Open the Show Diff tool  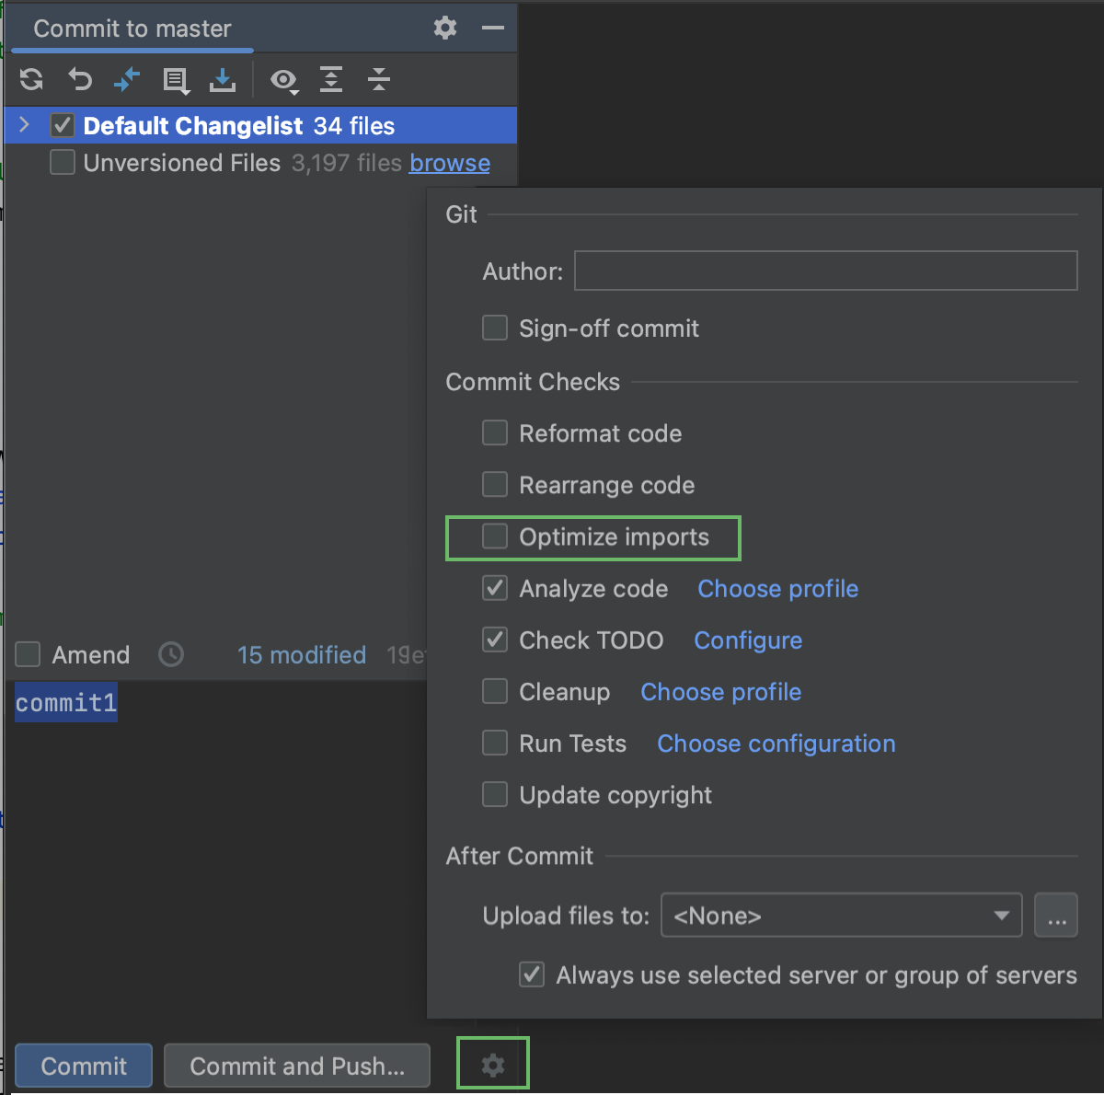[x=128, y=80]
